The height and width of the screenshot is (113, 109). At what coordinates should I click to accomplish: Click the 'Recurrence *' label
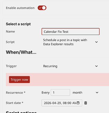click(x=16, y=93)
